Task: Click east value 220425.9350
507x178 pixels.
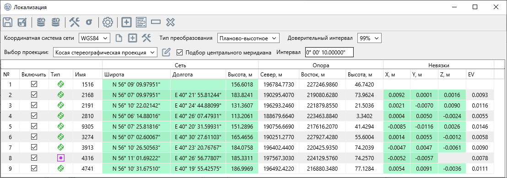Action: coord(322,147)
